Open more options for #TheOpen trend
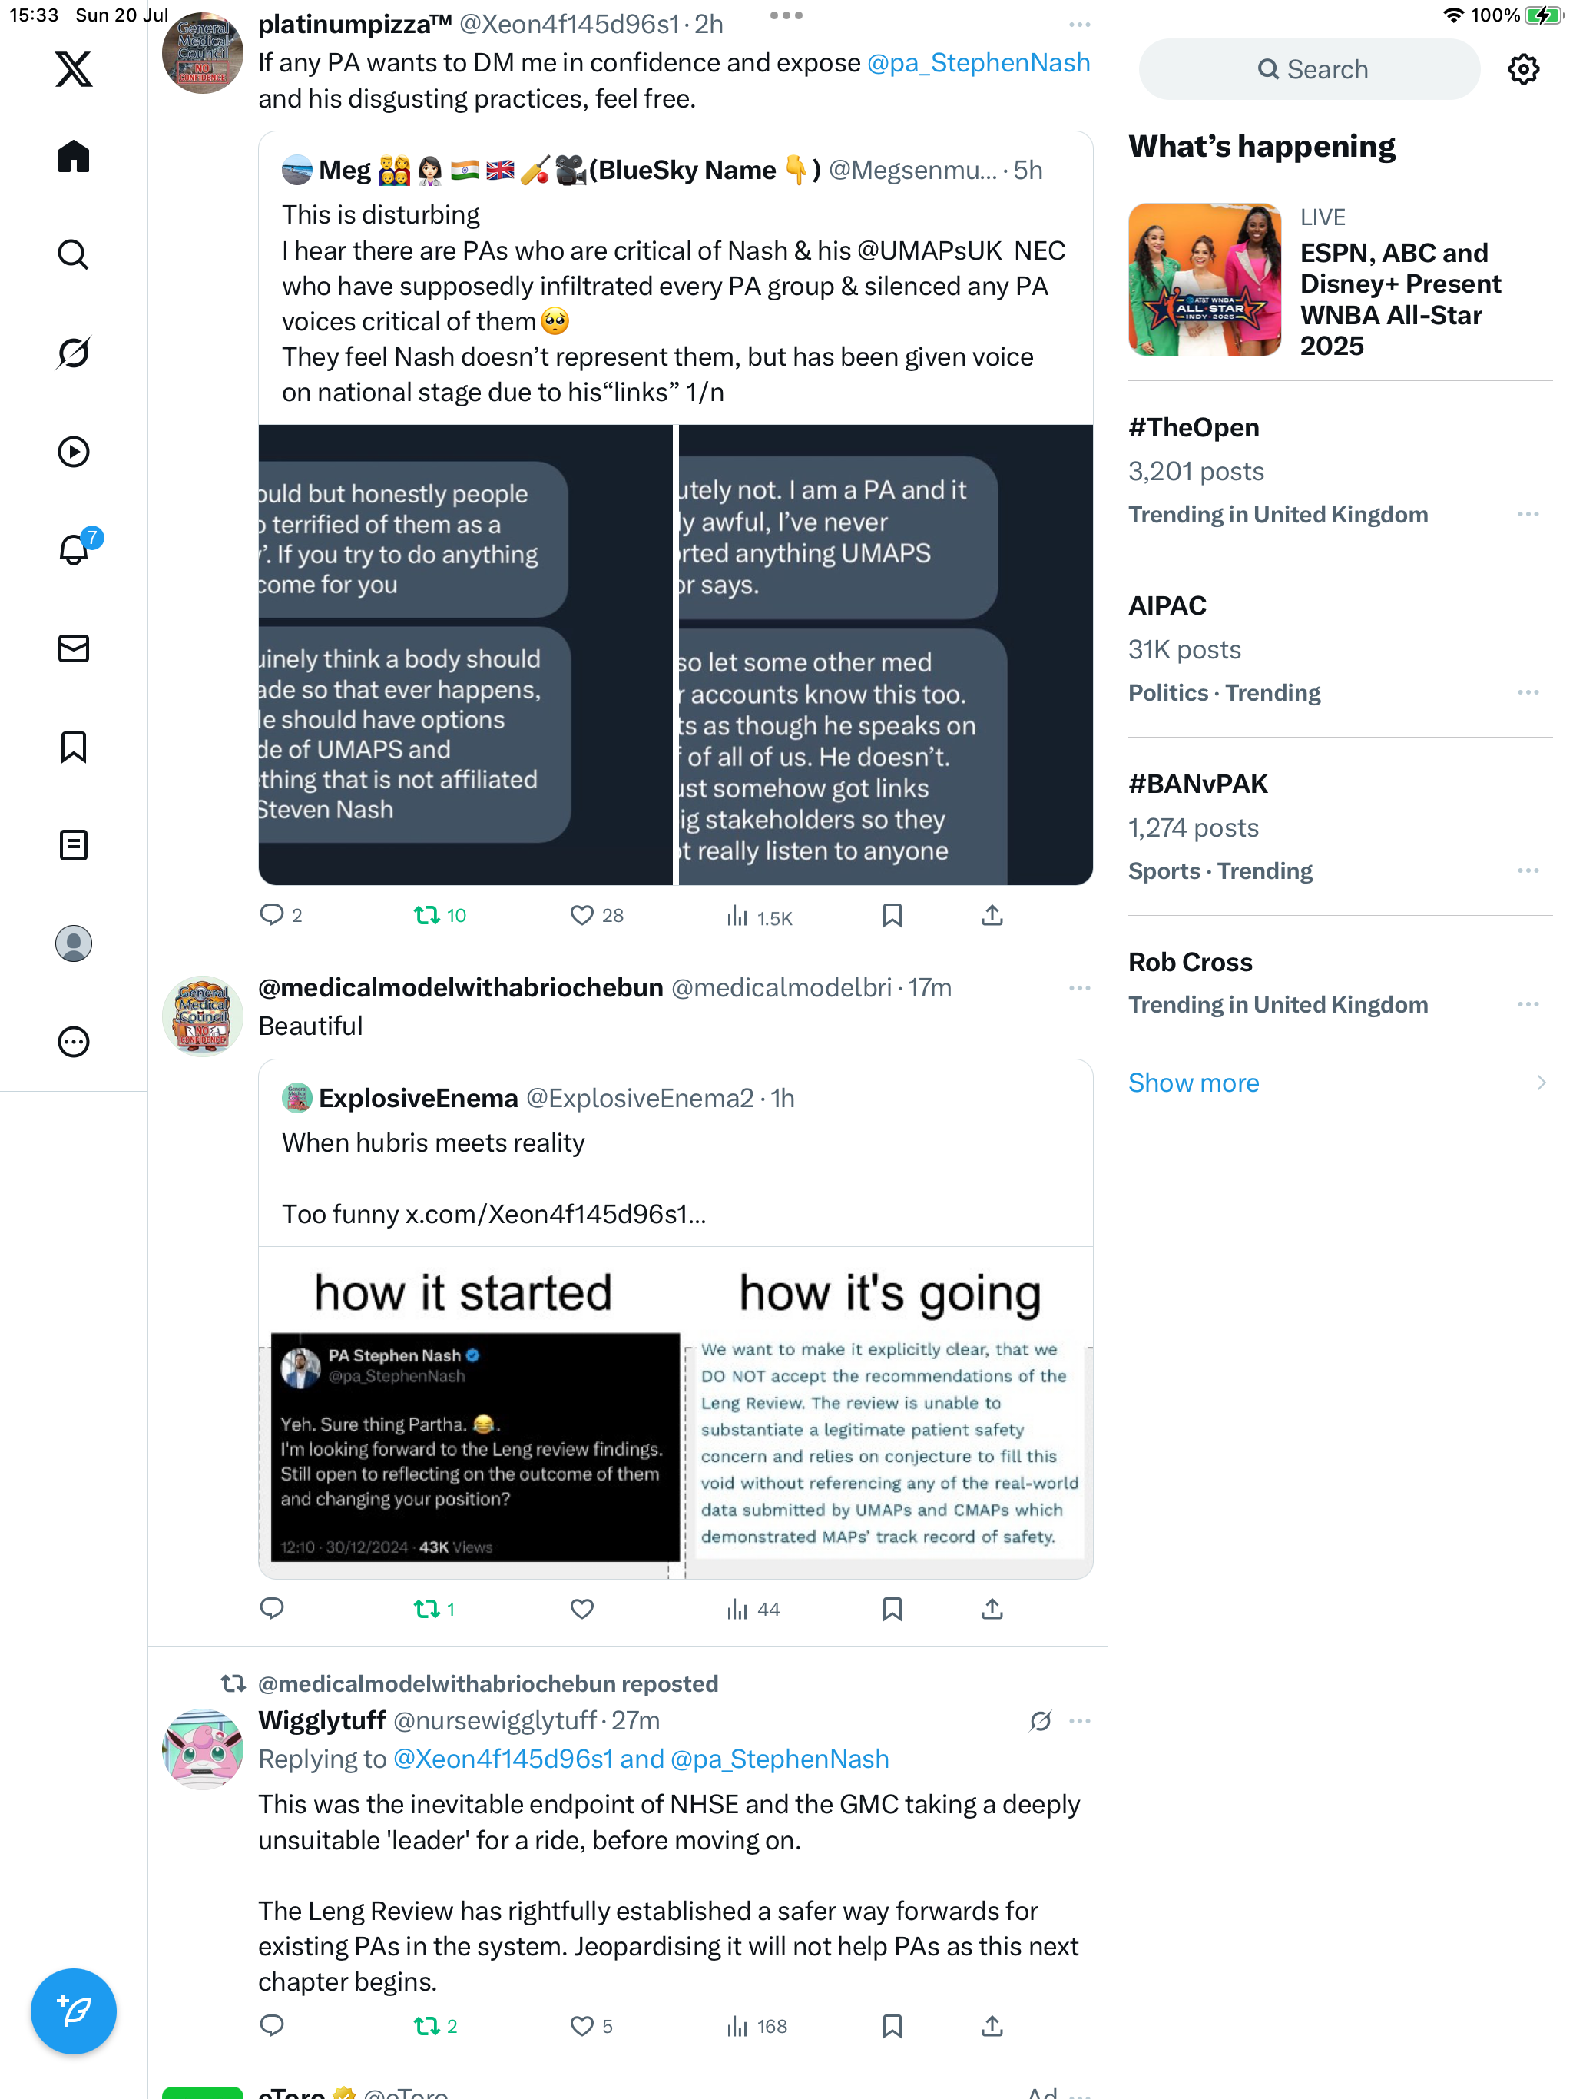 (1528, 514)
